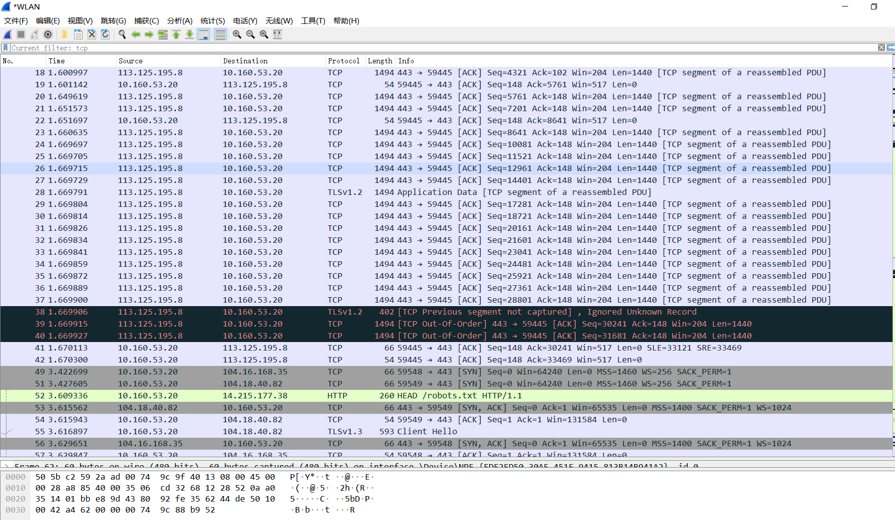Select packet 56 SYN, ACK from 104.16.168.35
Viewport: 895px width, 520px height.
pos(446,444)
